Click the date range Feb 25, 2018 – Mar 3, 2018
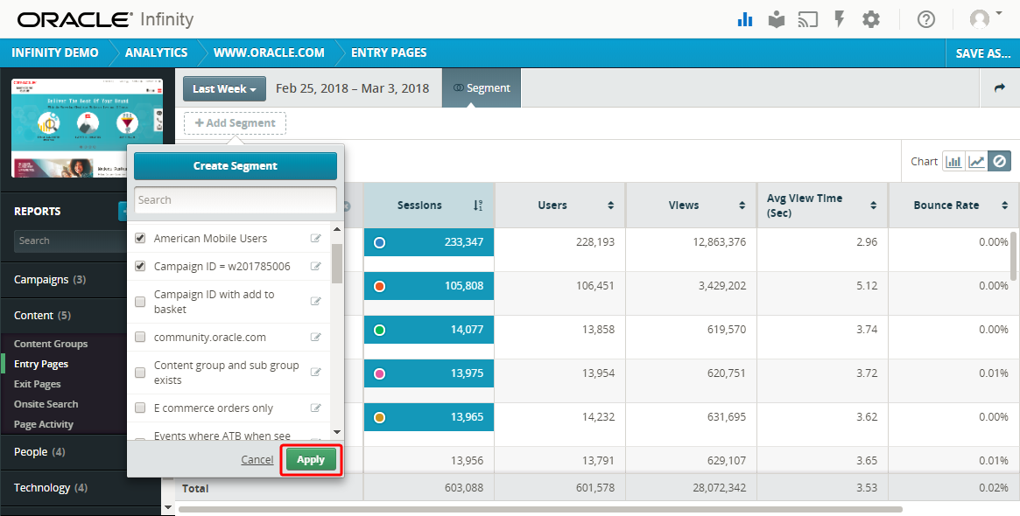 click(x=353, y=88)
